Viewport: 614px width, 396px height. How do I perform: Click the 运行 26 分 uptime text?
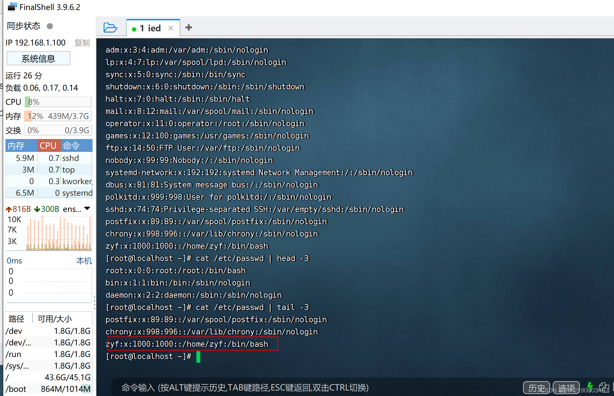pyautogui.click(x=24, y=75)
